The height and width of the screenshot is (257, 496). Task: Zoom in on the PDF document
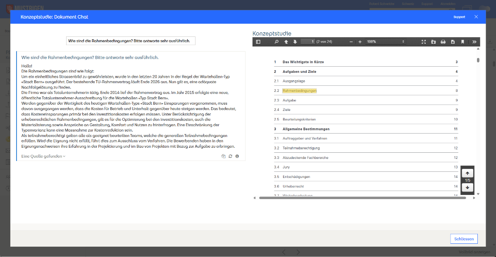point(360,42)
